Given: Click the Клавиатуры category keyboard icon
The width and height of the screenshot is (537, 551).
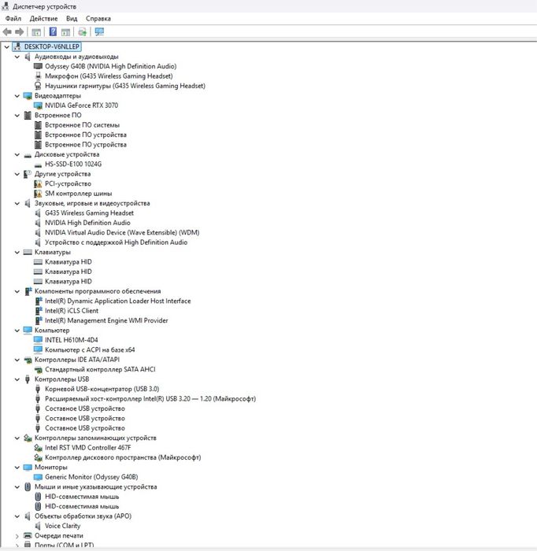Looking at the screenshot, I should (x=28, y=253).
